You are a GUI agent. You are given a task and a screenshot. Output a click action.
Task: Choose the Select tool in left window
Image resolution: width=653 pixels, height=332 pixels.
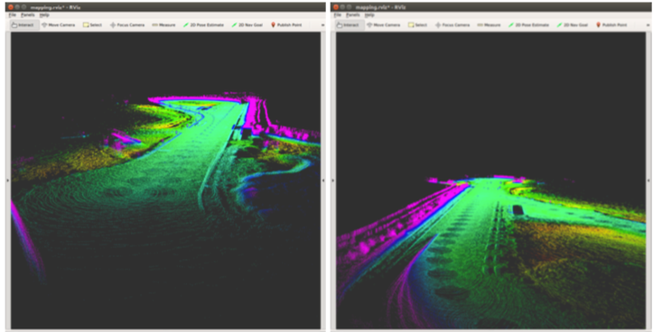[x=92, y=25]
